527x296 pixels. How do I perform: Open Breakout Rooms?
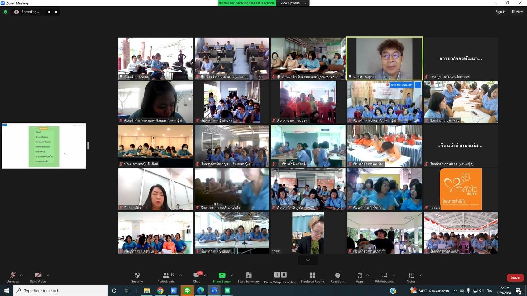[x=313, y=275]
